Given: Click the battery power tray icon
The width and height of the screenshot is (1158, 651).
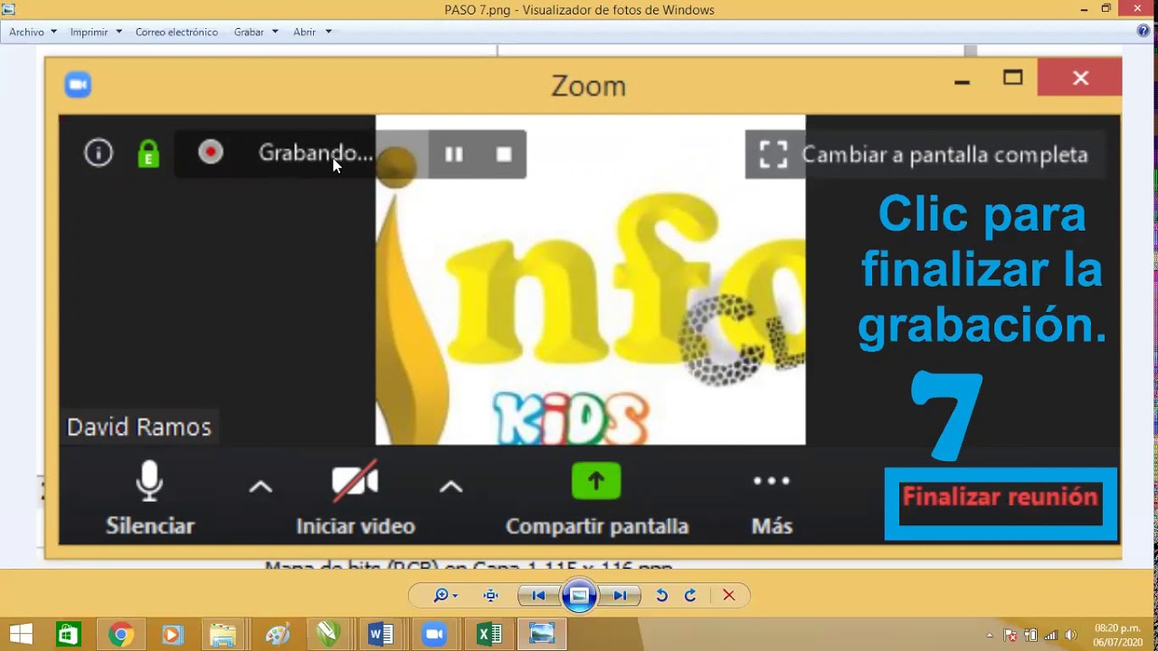Looking at the screenshot, I should pos(1030,635).
